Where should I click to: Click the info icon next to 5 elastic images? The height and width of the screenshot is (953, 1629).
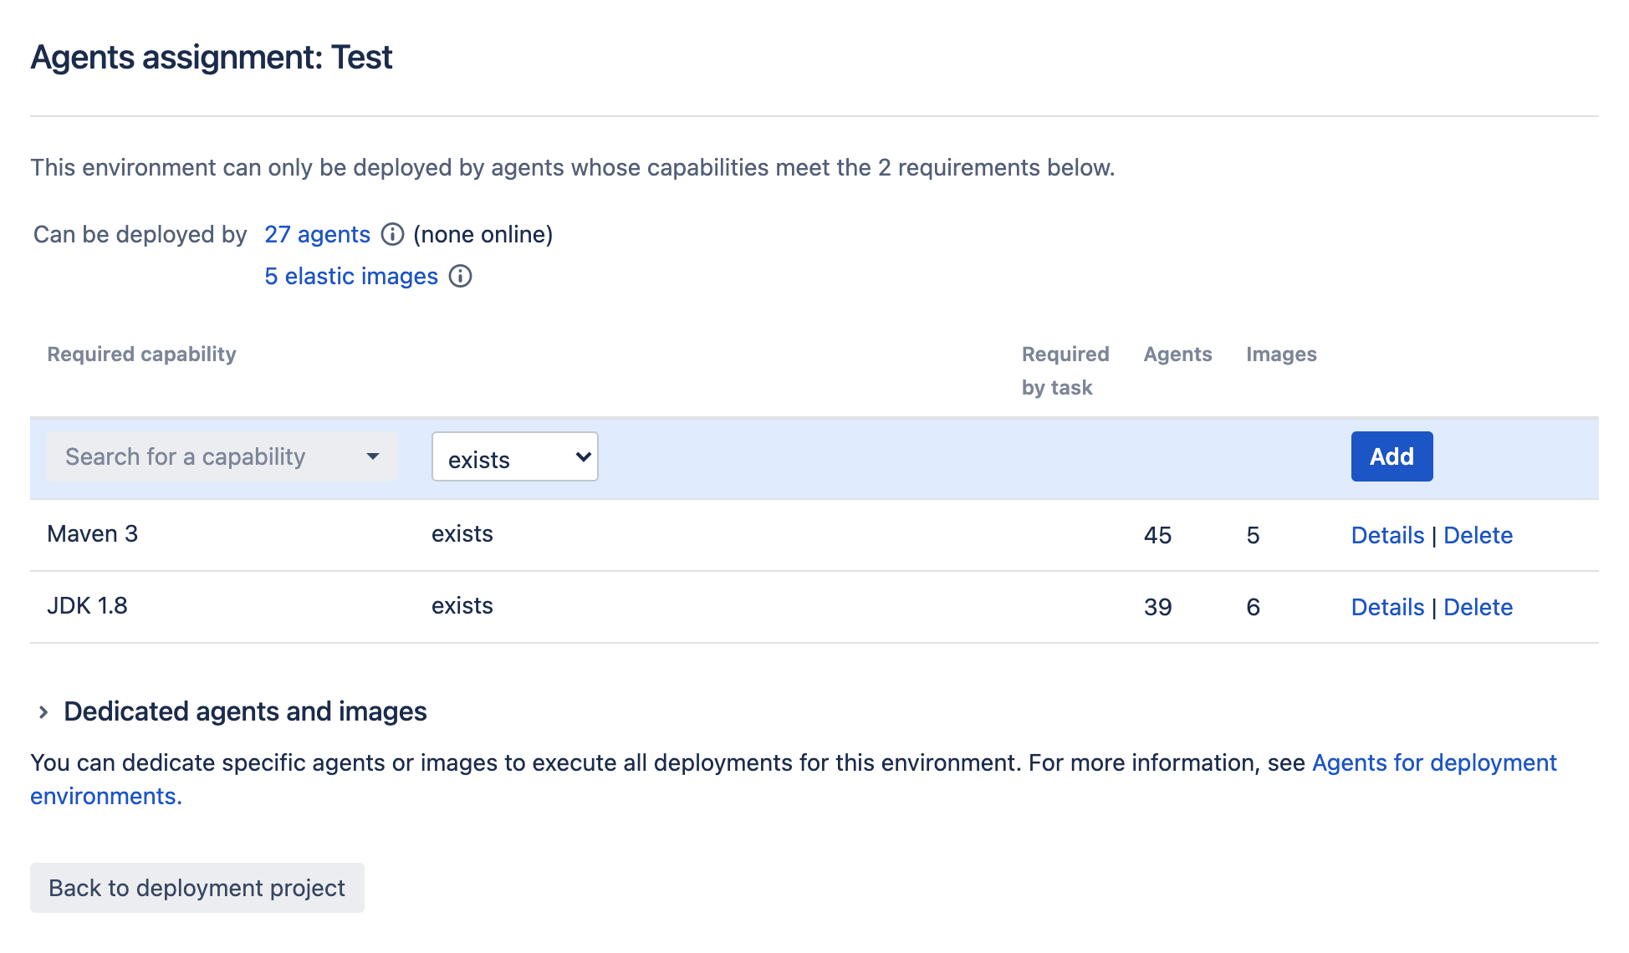[x=462, y=277]
